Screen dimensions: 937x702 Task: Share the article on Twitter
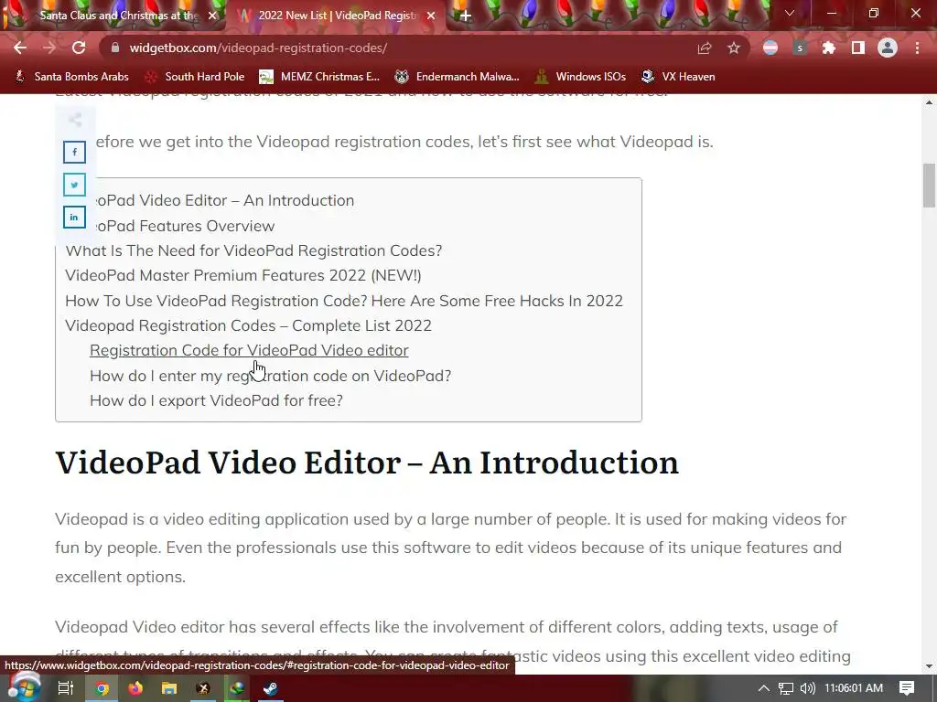(x=75, y=185)
